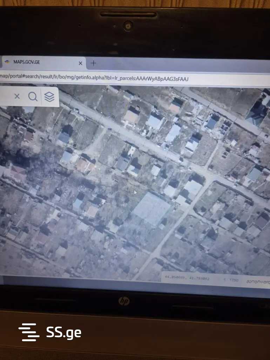
Task: Click the magnifier search icon
Action: coord(33,96)
